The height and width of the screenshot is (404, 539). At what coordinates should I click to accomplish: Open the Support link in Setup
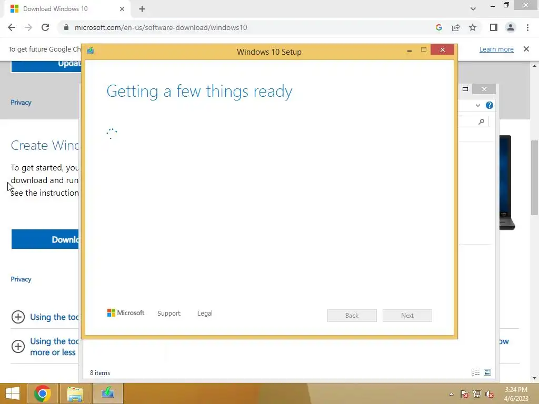pyautogui.click(x=169, y=314)
